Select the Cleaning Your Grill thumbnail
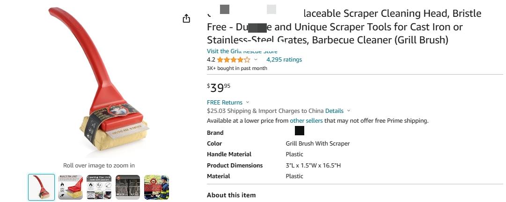Viewport: 506px width, 202px height. pyautogui.click(x=99, y=187)
